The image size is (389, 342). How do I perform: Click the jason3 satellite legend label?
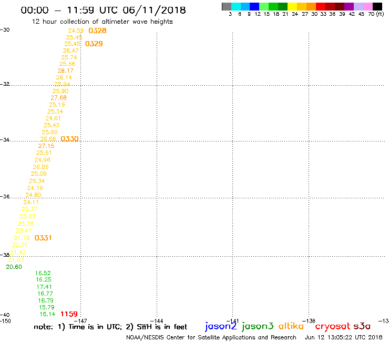click(258, 326)
